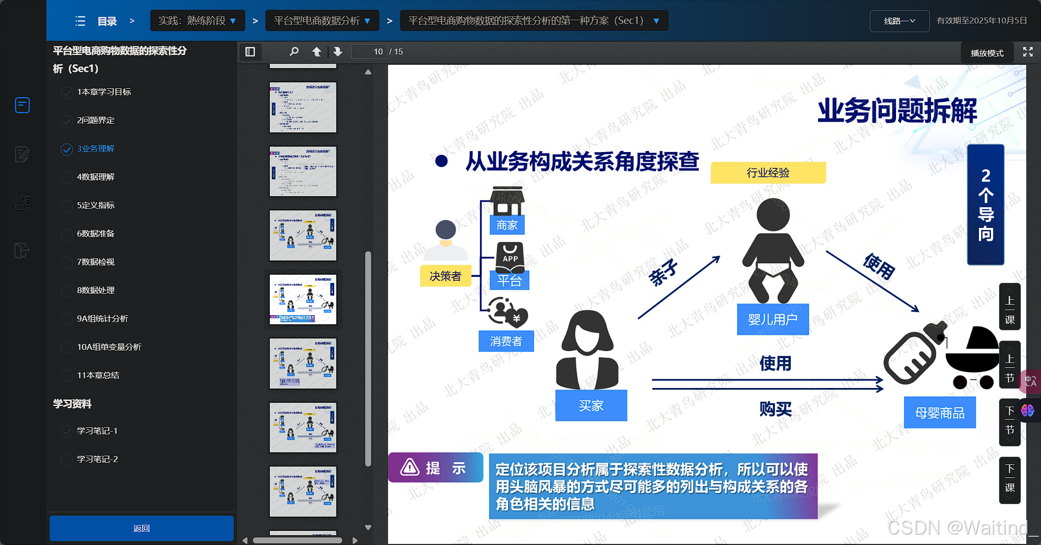Toggle completion circle for 7数据检视

point(66,263)
